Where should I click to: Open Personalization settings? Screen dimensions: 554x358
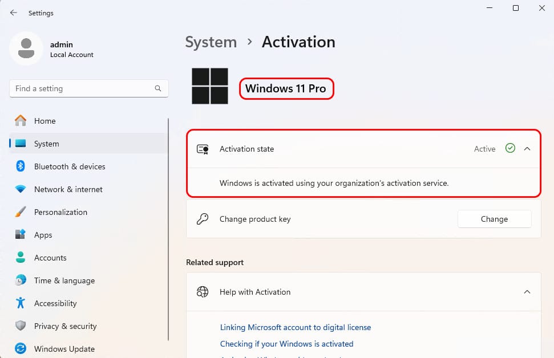click(88, 212)
